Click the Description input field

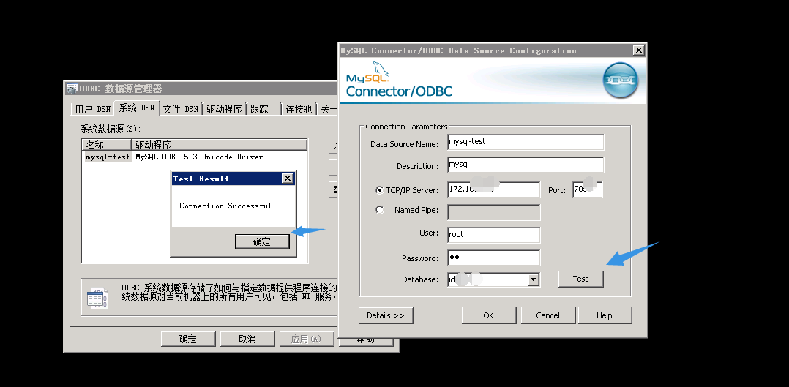[526, 165]
